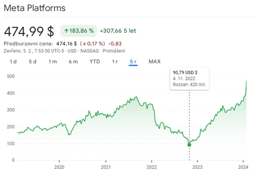Click the 474,99 $ stock price
The height and width of the screenshot is (175, 255).
29,31
